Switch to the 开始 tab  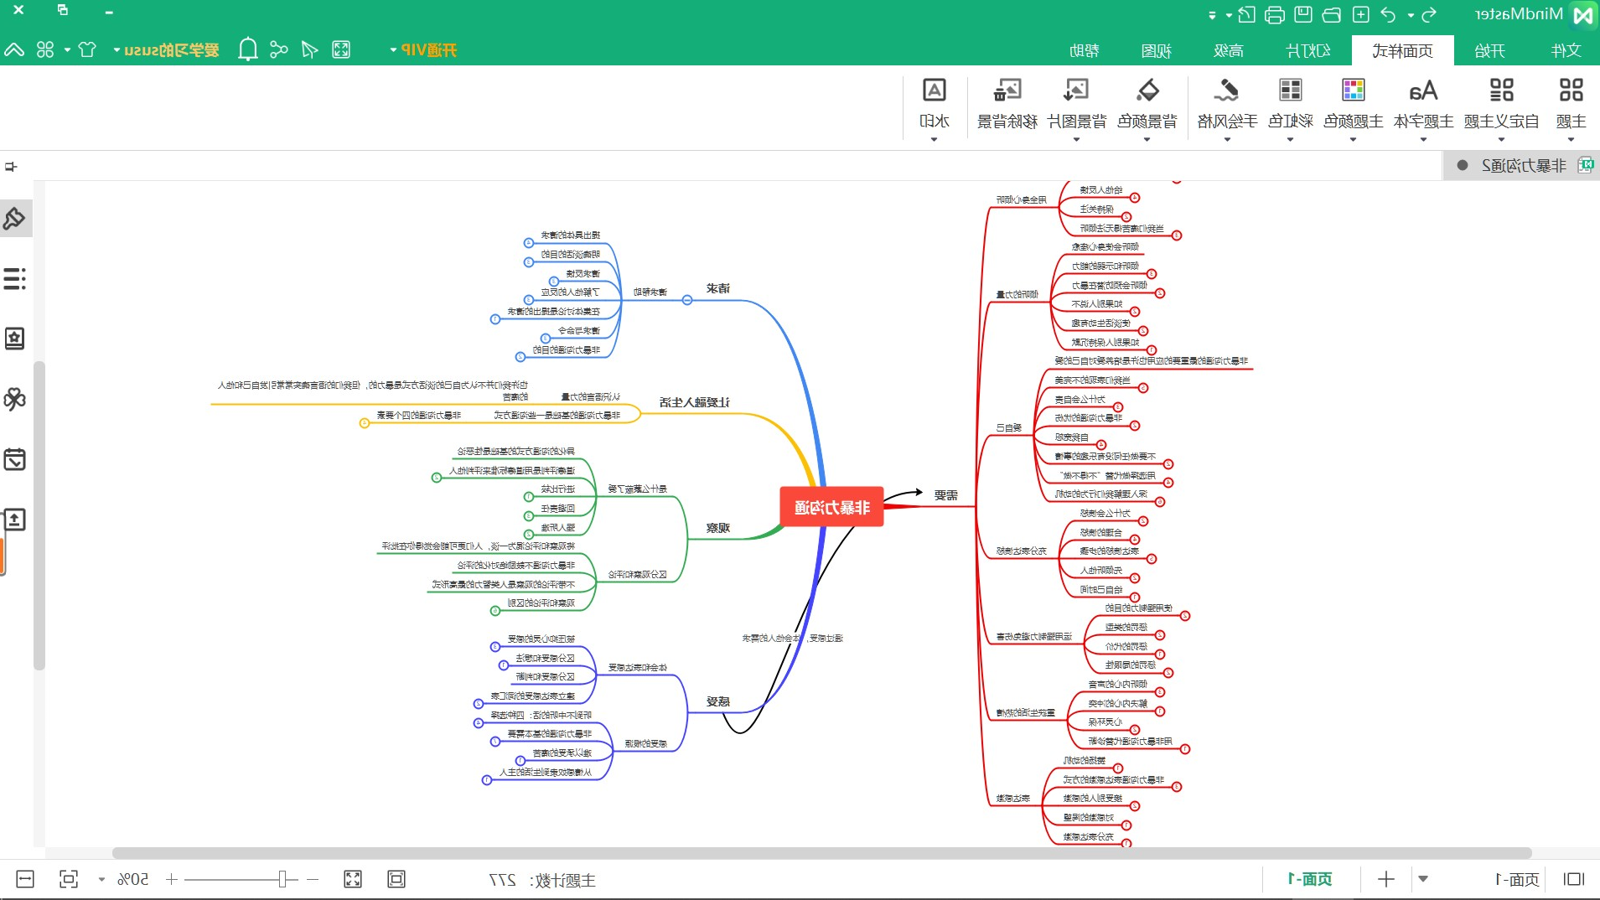pos(1489,50)
